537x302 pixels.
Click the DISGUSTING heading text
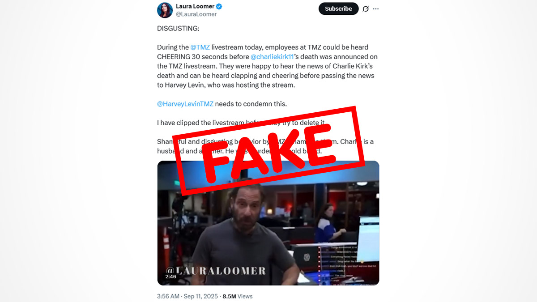click(x=178, y=29)
